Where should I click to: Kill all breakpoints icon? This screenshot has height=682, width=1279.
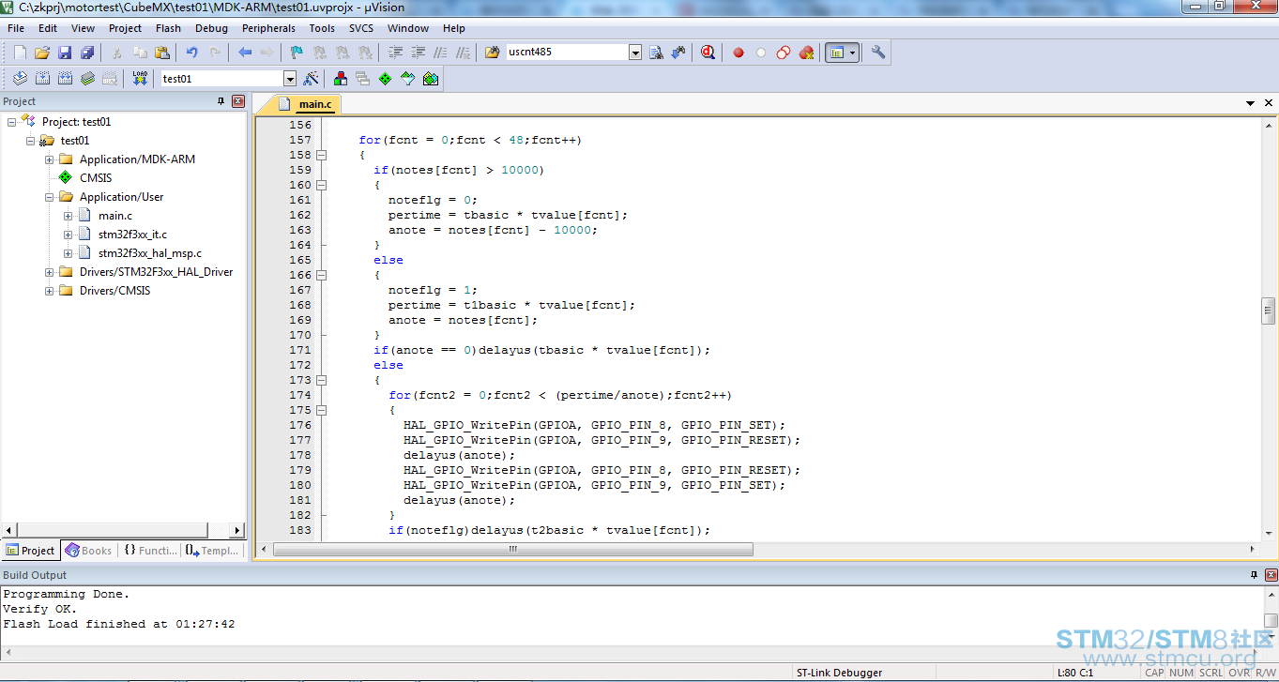point(806,53)
